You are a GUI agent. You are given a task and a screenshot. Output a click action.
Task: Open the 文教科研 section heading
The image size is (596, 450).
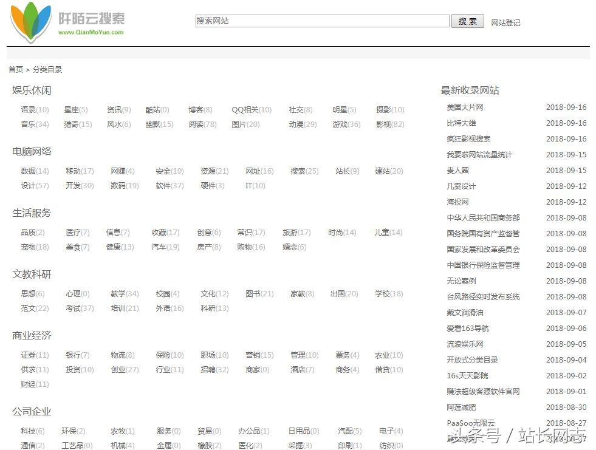(32, 274)
